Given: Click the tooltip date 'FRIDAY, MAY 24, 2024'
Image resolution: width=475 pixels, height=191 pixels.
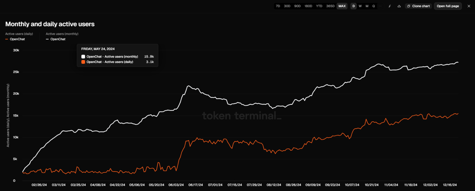Looking at the screenshot, I should [x=97, y=49].
